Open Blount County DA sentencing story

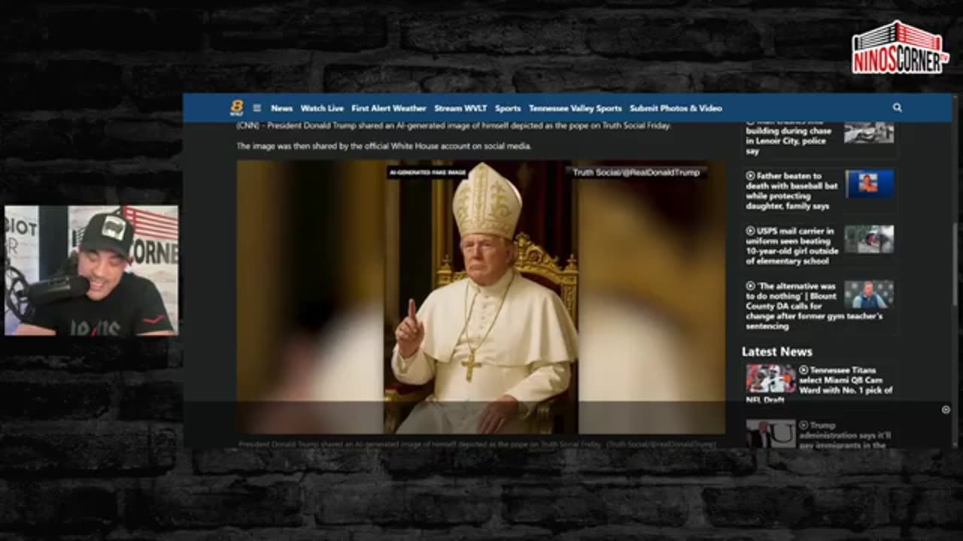[814, 306]
